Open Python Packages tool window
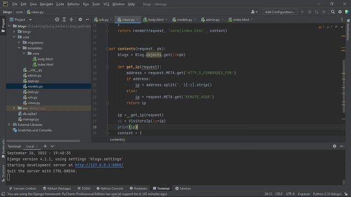This screenshot has height=197, width=351. 57,188
